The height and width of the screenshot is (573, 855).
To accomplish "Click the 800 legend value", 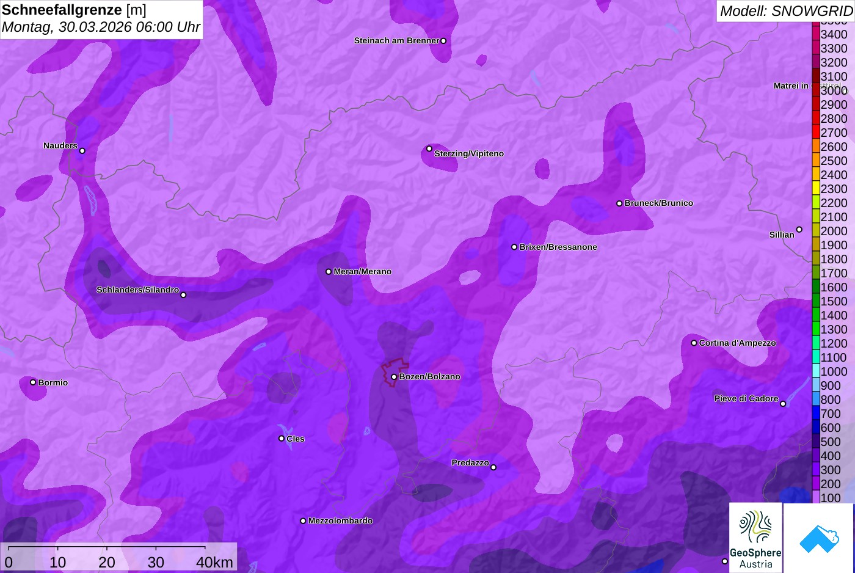I will [x=831, y=400].
